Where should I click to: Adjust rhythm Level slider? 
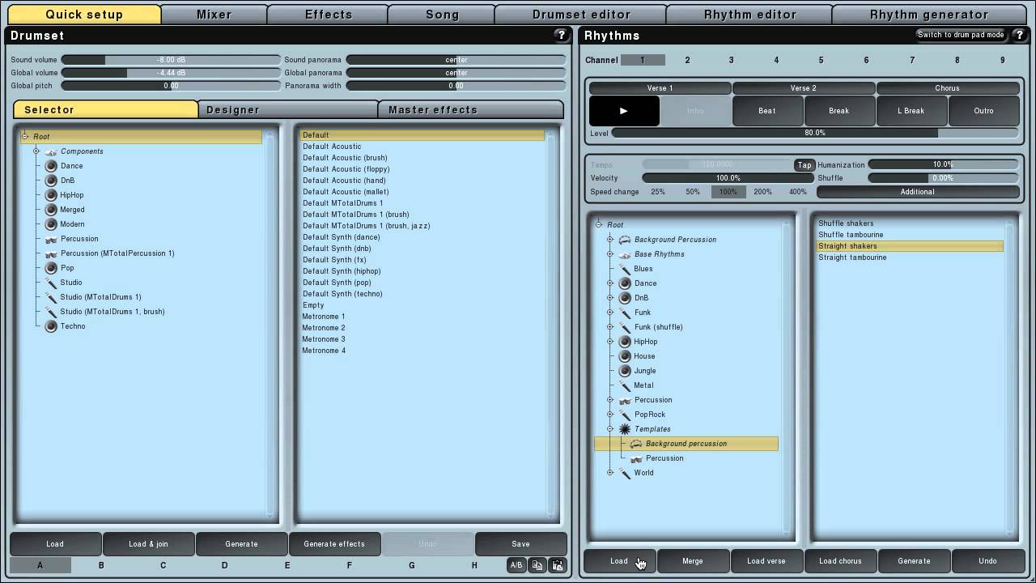tap(815, 133)
